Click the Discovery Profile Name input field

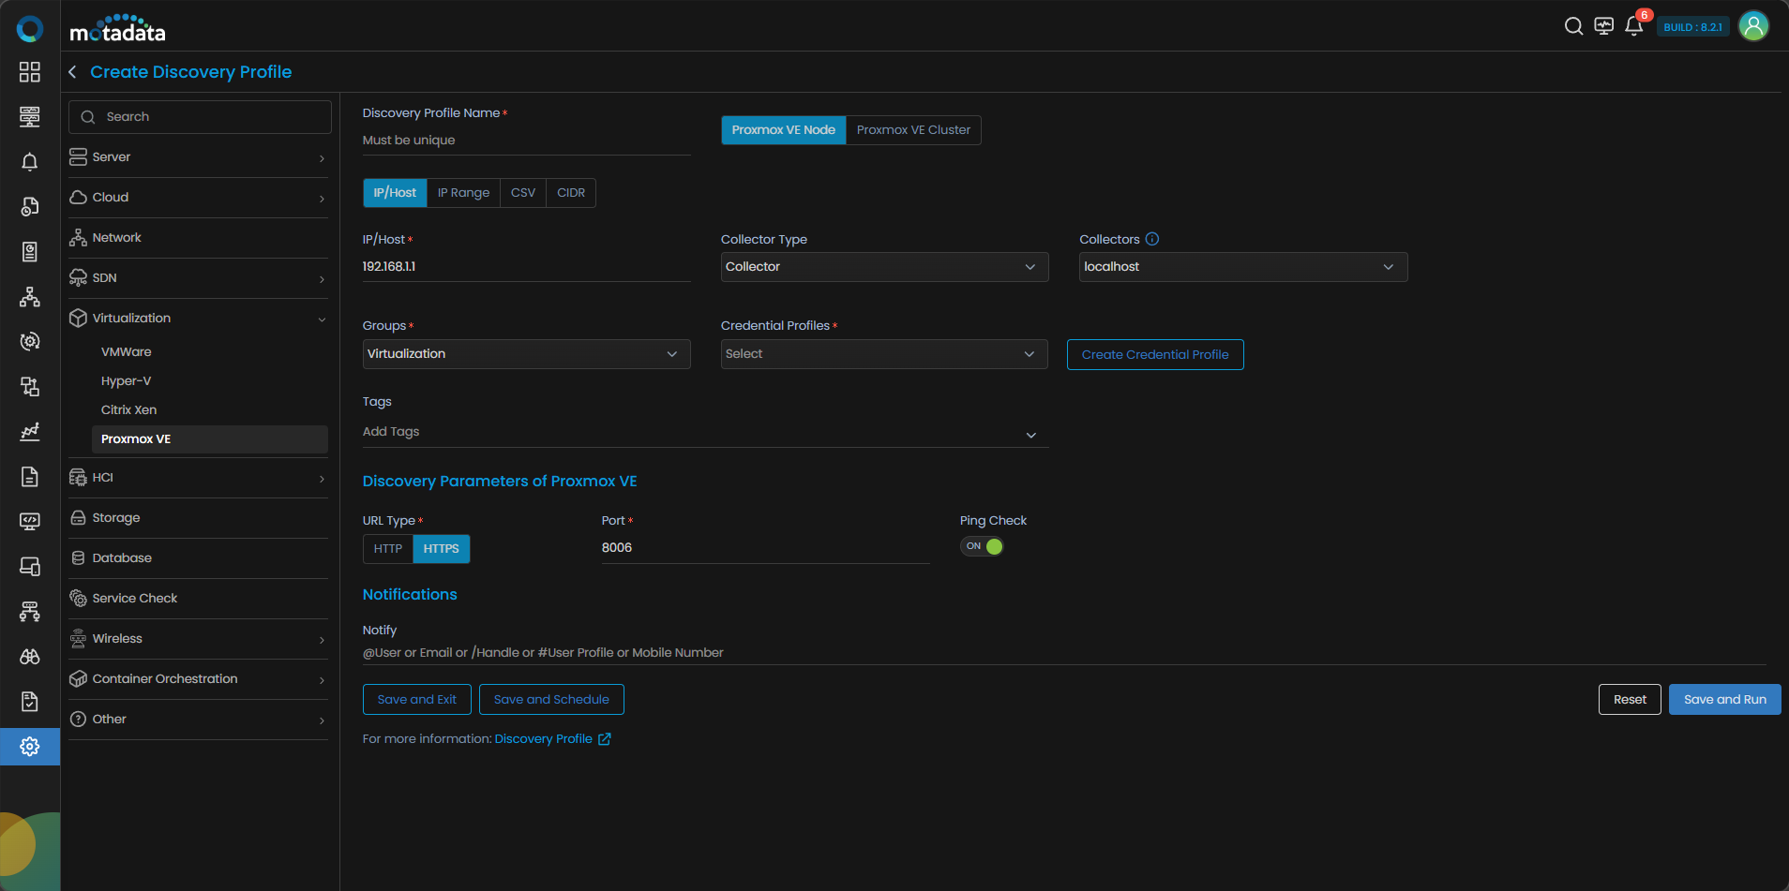click(526, 141)
